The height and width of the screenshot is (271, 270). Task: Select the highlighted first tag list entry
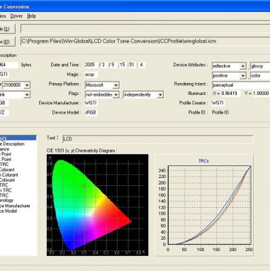18,138
